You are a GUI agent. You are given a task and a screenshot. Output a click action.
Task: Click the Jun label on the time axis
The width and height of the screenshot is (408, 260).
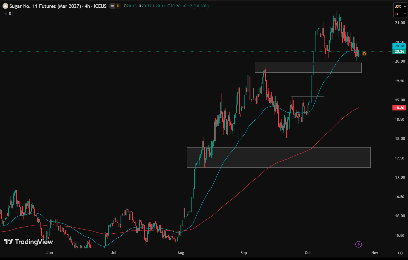point(50,253)
